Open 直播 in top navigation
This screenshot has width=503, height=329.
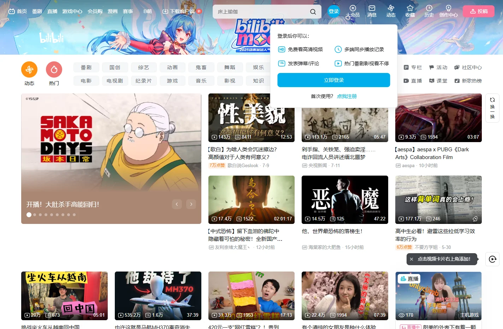[x=52, y=11]
